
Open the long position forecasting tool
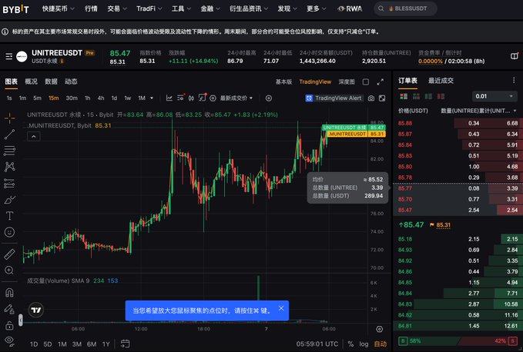10,183
